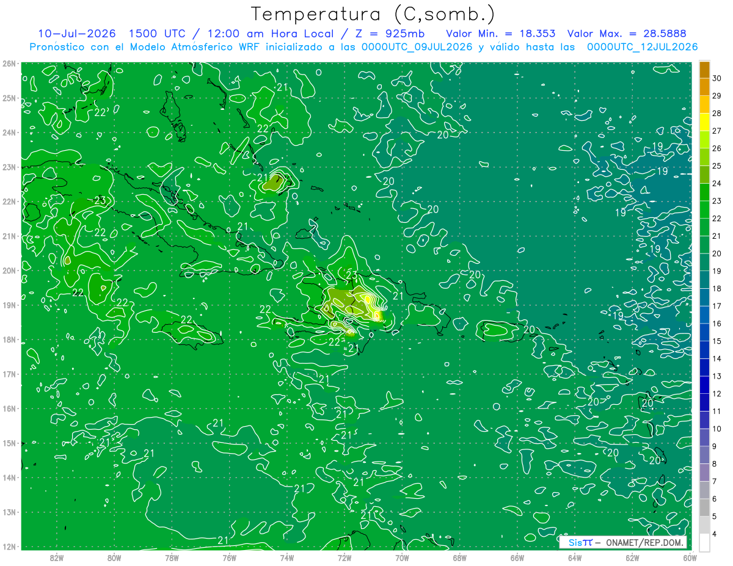
Task: Click the '68W' longitude axis label
Action: tap(460, 557)
